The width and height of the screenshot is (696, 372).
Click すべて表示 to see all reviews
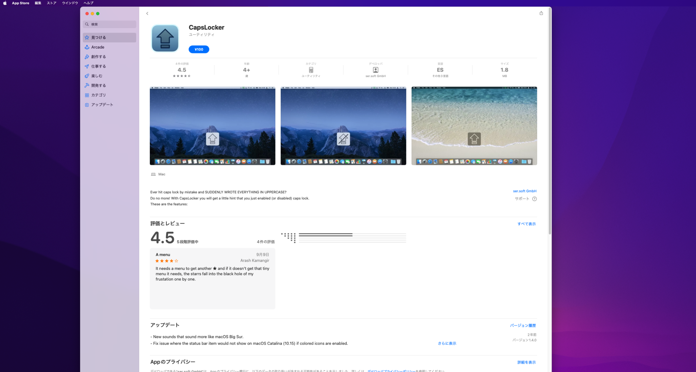coord(526,224)
